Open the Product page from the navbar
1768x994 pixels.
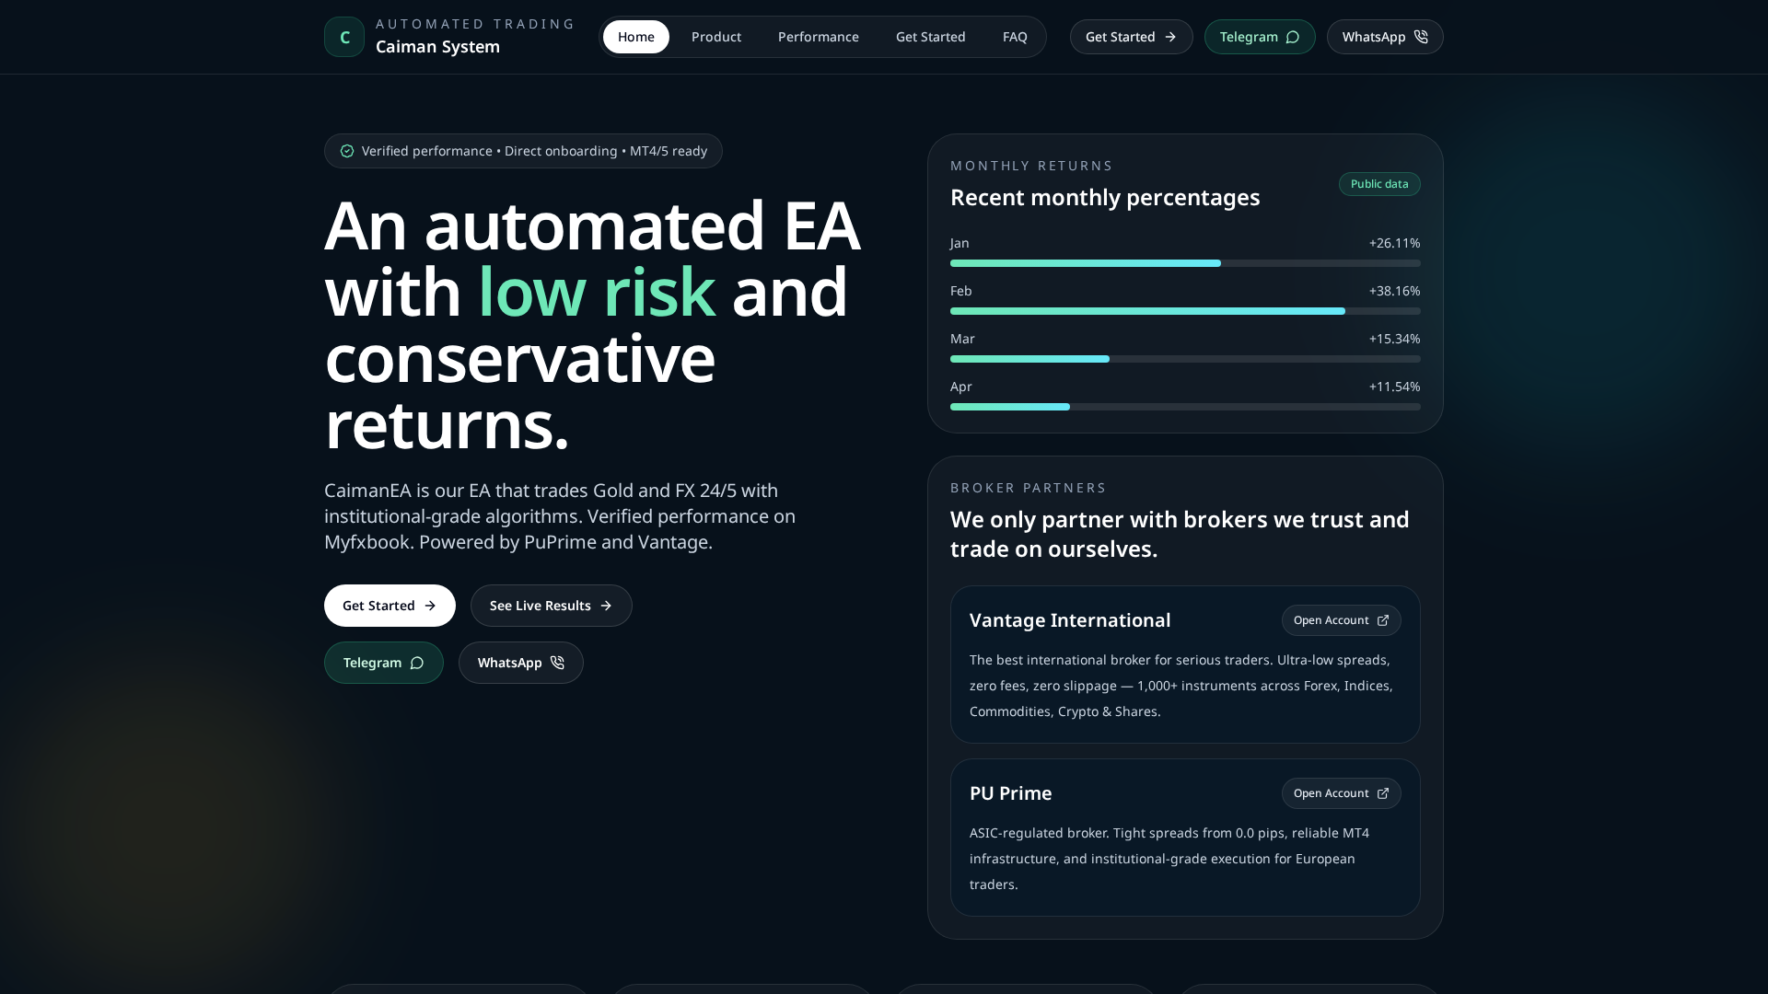tap(715, 37)
